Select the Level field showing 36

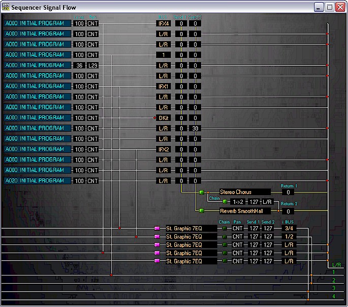[79, 66]
